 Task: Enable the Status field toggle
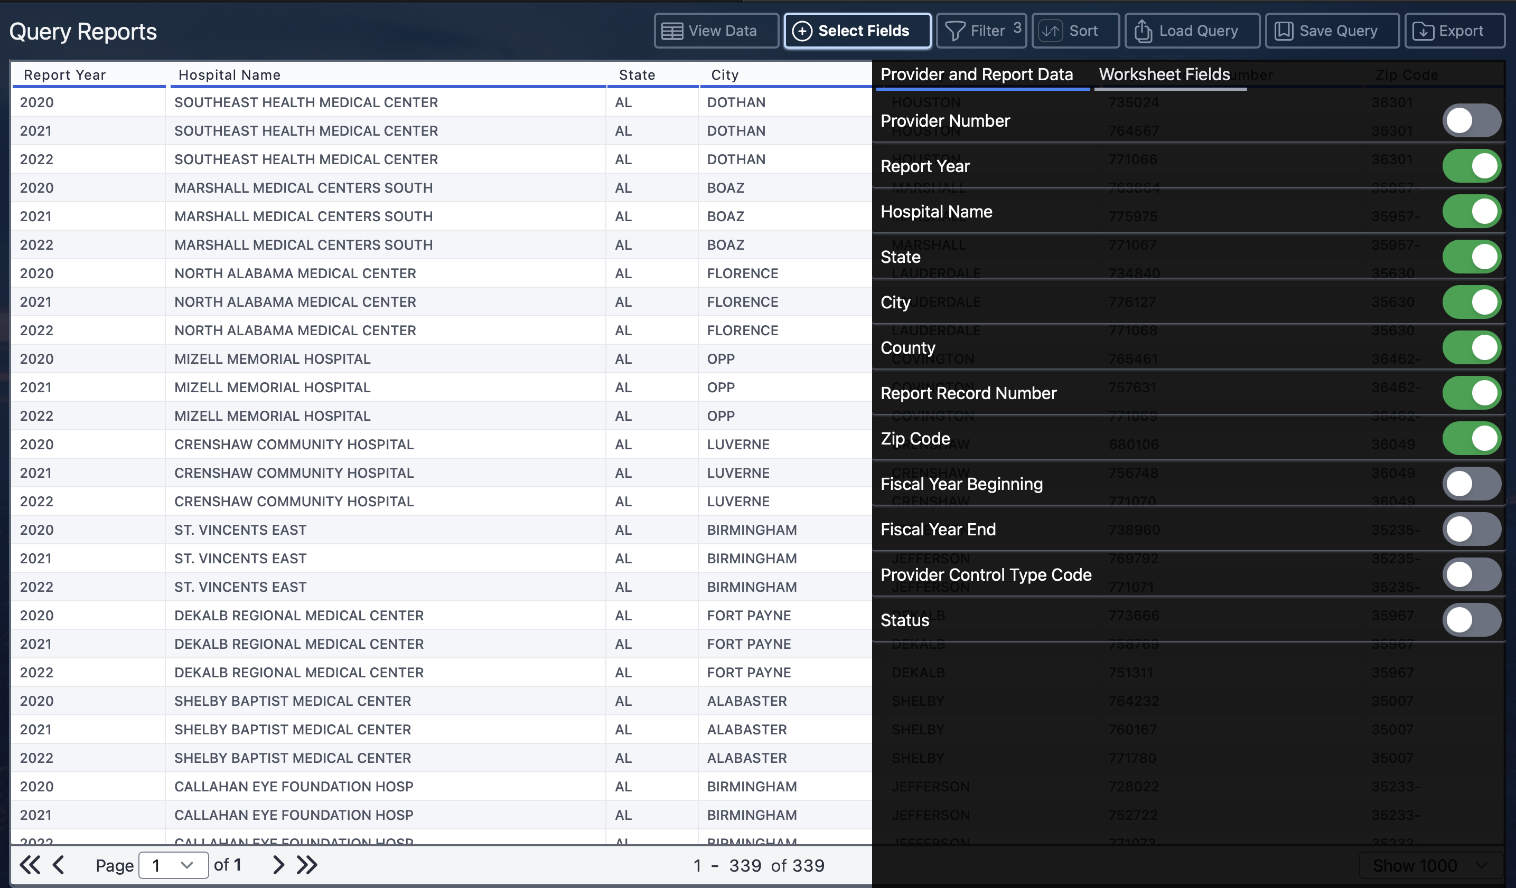1472,620
